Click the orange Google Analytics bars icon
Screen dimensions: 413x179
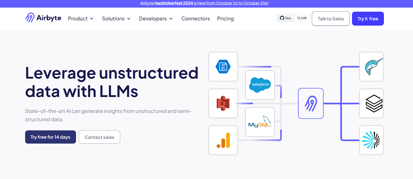coord(223,140)
